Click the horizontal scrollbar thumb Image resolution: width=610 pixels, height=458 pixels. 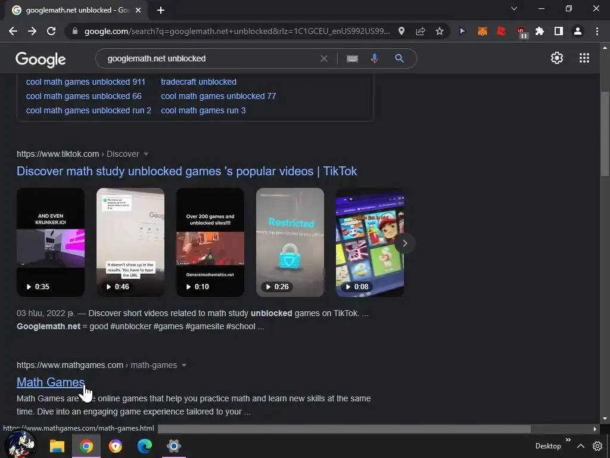coord(344,429)
